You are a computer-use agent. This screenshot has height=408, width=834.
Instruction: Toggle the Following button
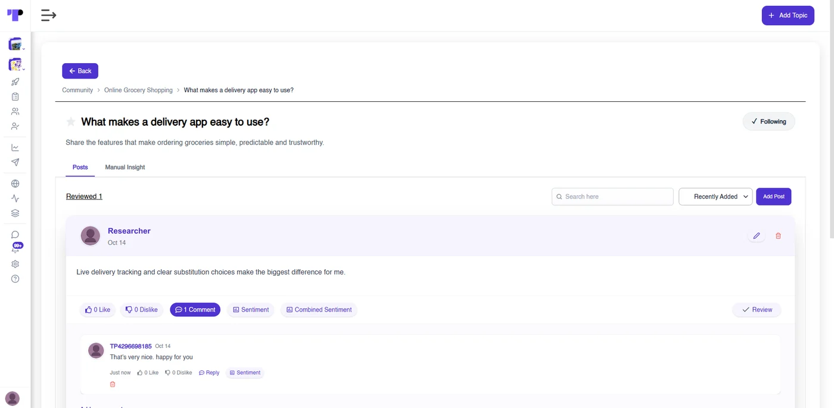coord(768,122)
